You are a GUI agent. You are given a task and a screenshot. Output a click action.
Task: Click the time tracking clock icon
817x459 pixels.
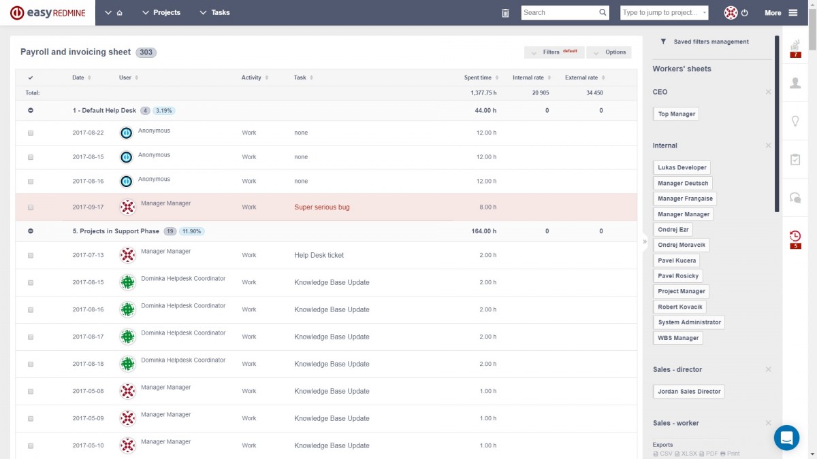(795, 237)
